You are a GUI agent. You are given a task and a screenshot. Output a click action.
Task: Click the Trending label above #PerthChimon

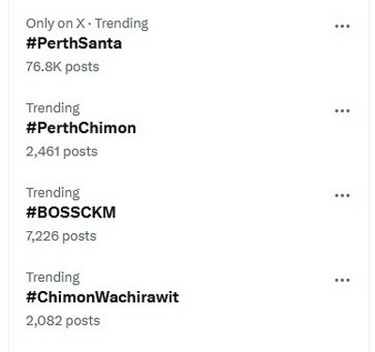click(x=52, y=109)
